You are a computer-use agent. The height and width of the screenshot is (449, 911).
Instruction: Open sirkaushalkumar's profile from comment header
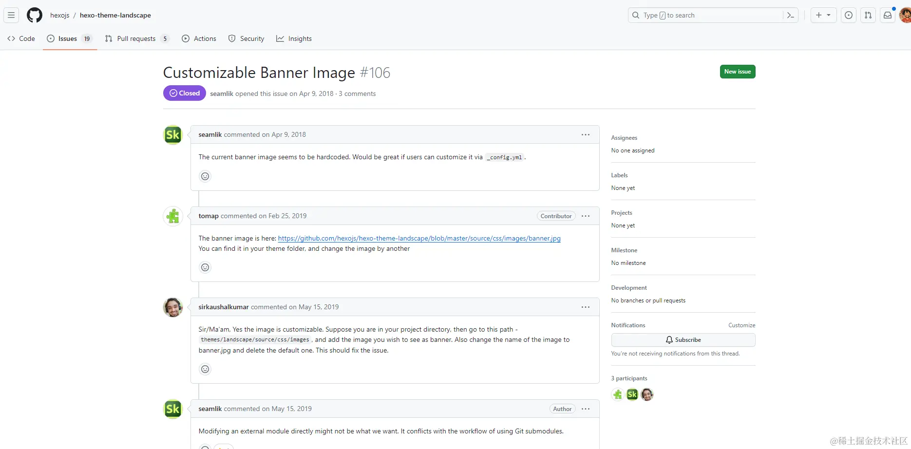224,307
